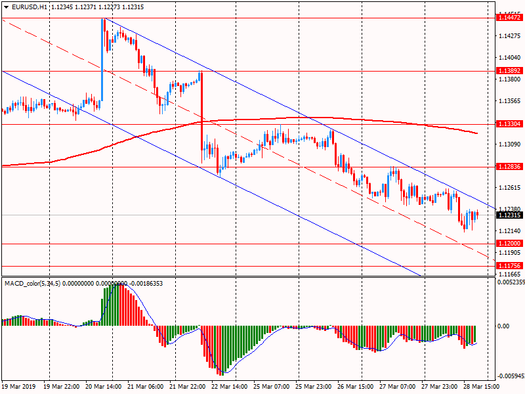Click the 25 Mar 23:00 time label
The height and width of the screenshot is (394, 525).
[314, 387]
